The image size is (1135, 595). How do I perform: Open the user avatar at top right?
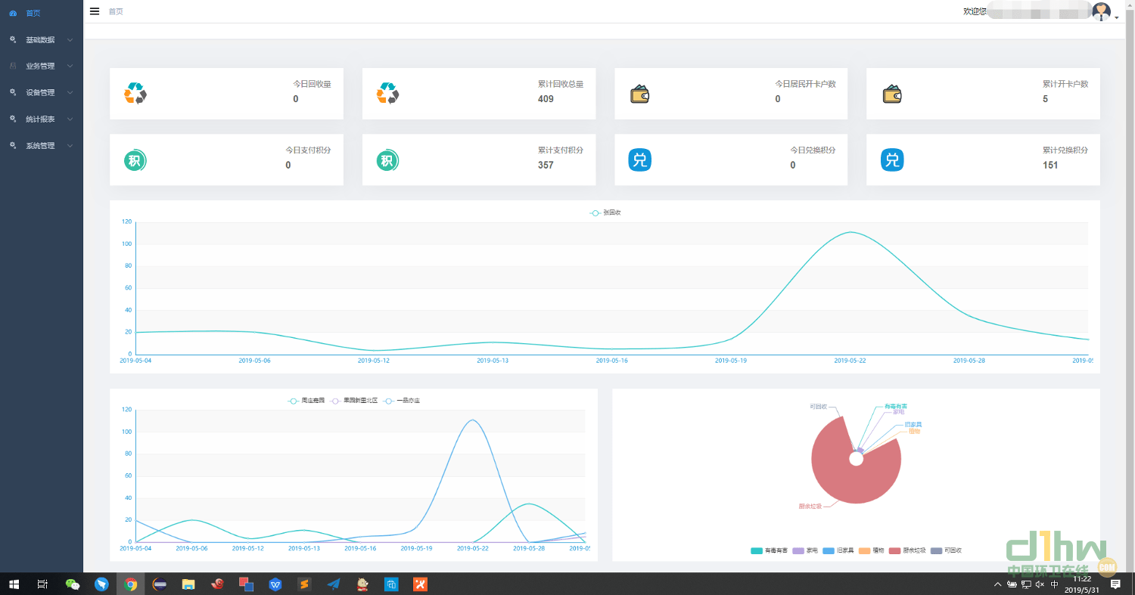tap(1101, 11)
